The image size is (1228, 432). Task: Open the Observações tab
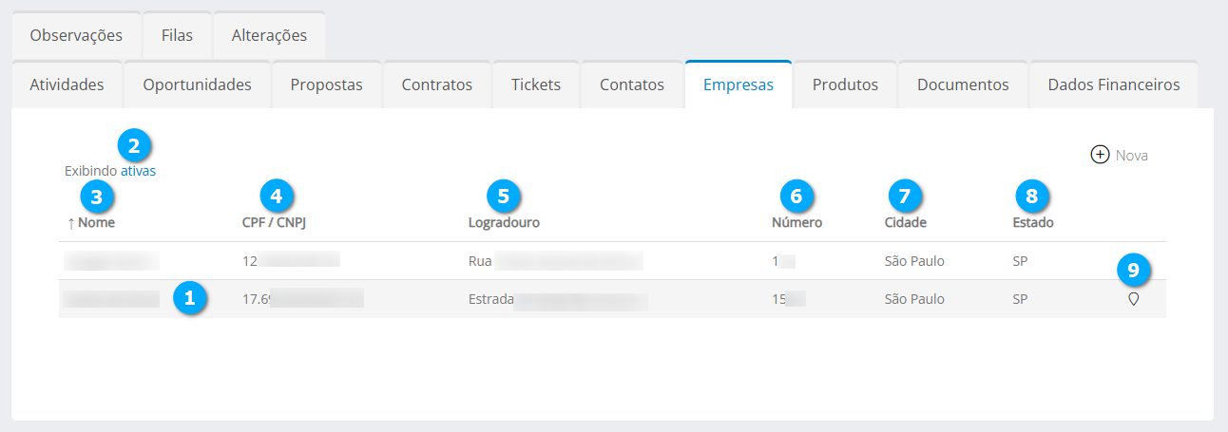(76, 35)
